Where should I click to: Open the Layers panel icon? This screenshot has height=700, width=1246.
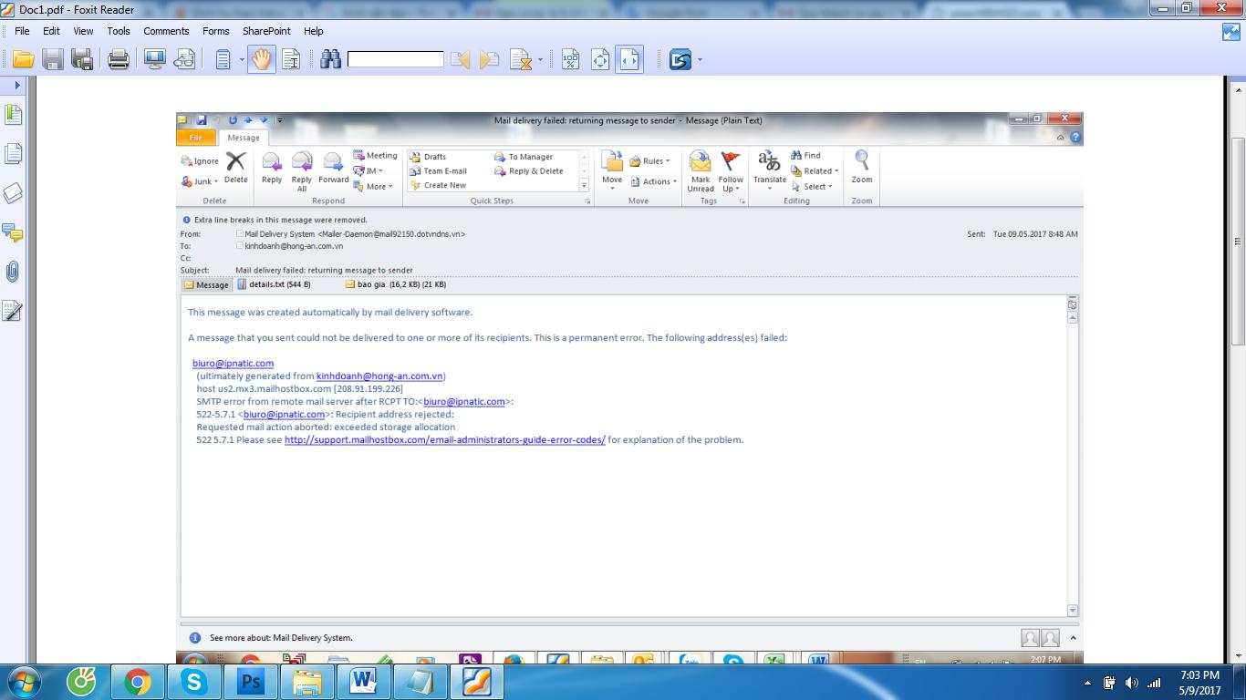pos(13,193)
